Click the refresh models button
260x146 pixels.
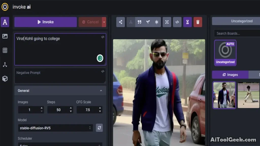pyautogui.click(x=99, y=128)
